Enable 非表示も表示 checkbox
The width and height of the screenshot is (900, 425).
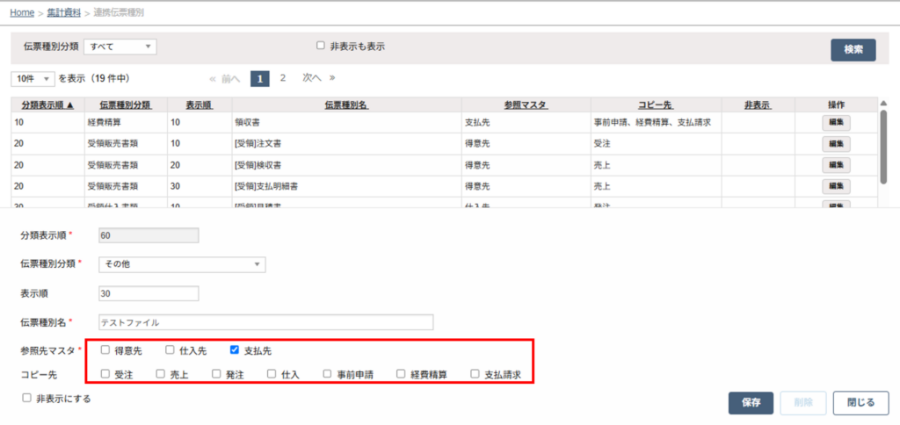click(x=321, y=46)
